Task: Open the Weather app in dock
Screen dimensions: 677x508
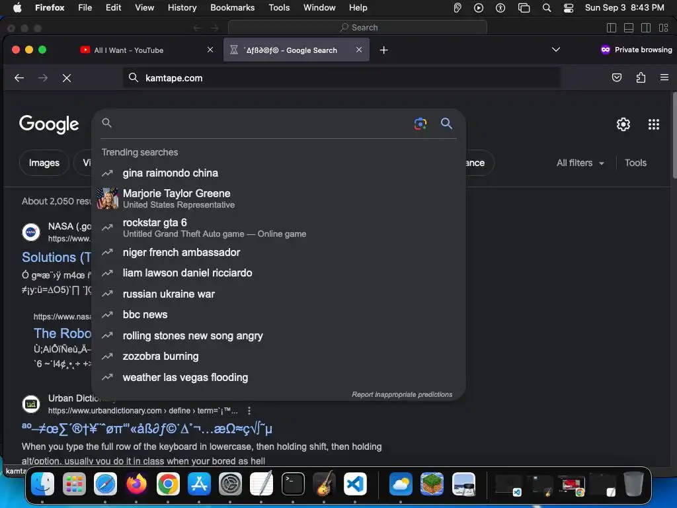Action: coord(401,484)
